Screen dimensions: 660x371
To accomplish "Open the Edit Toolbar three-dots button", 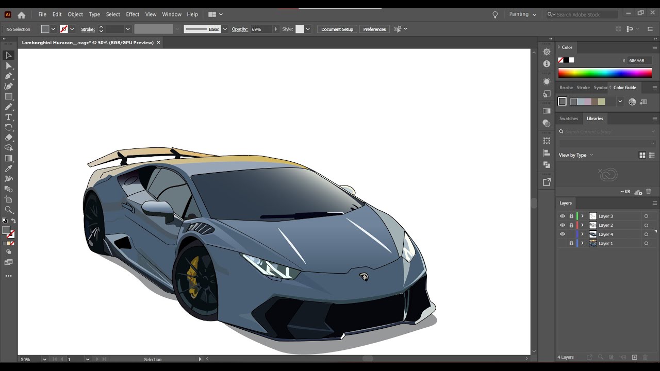I will 9,276.
